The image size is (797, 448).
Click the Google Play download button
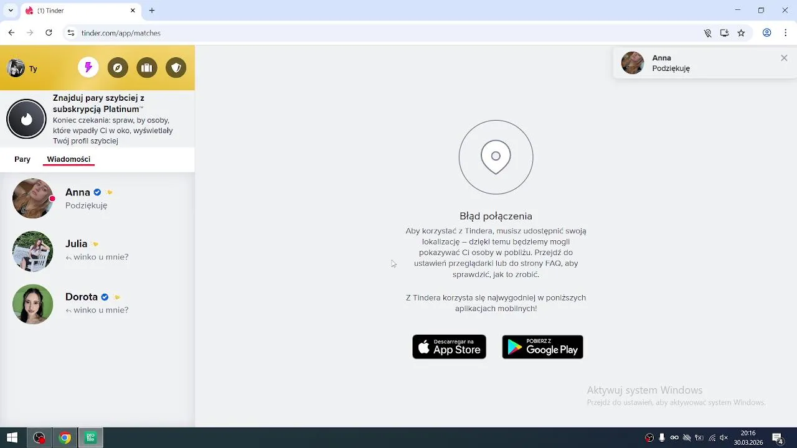pos(542,347)
